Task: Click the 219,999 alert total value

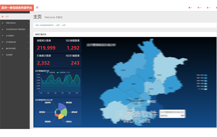Action: point(46,48)
